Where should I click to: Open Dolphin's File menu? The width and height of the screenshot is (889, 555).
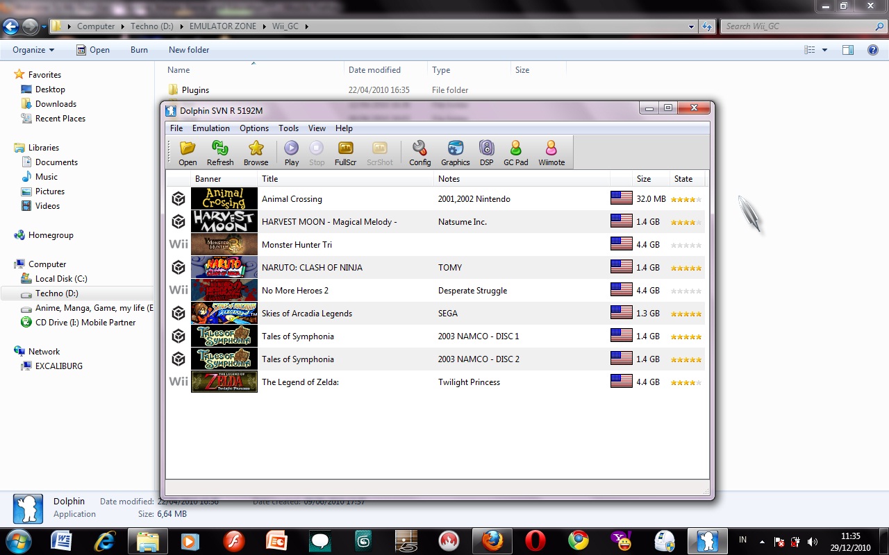click(176, 128)
